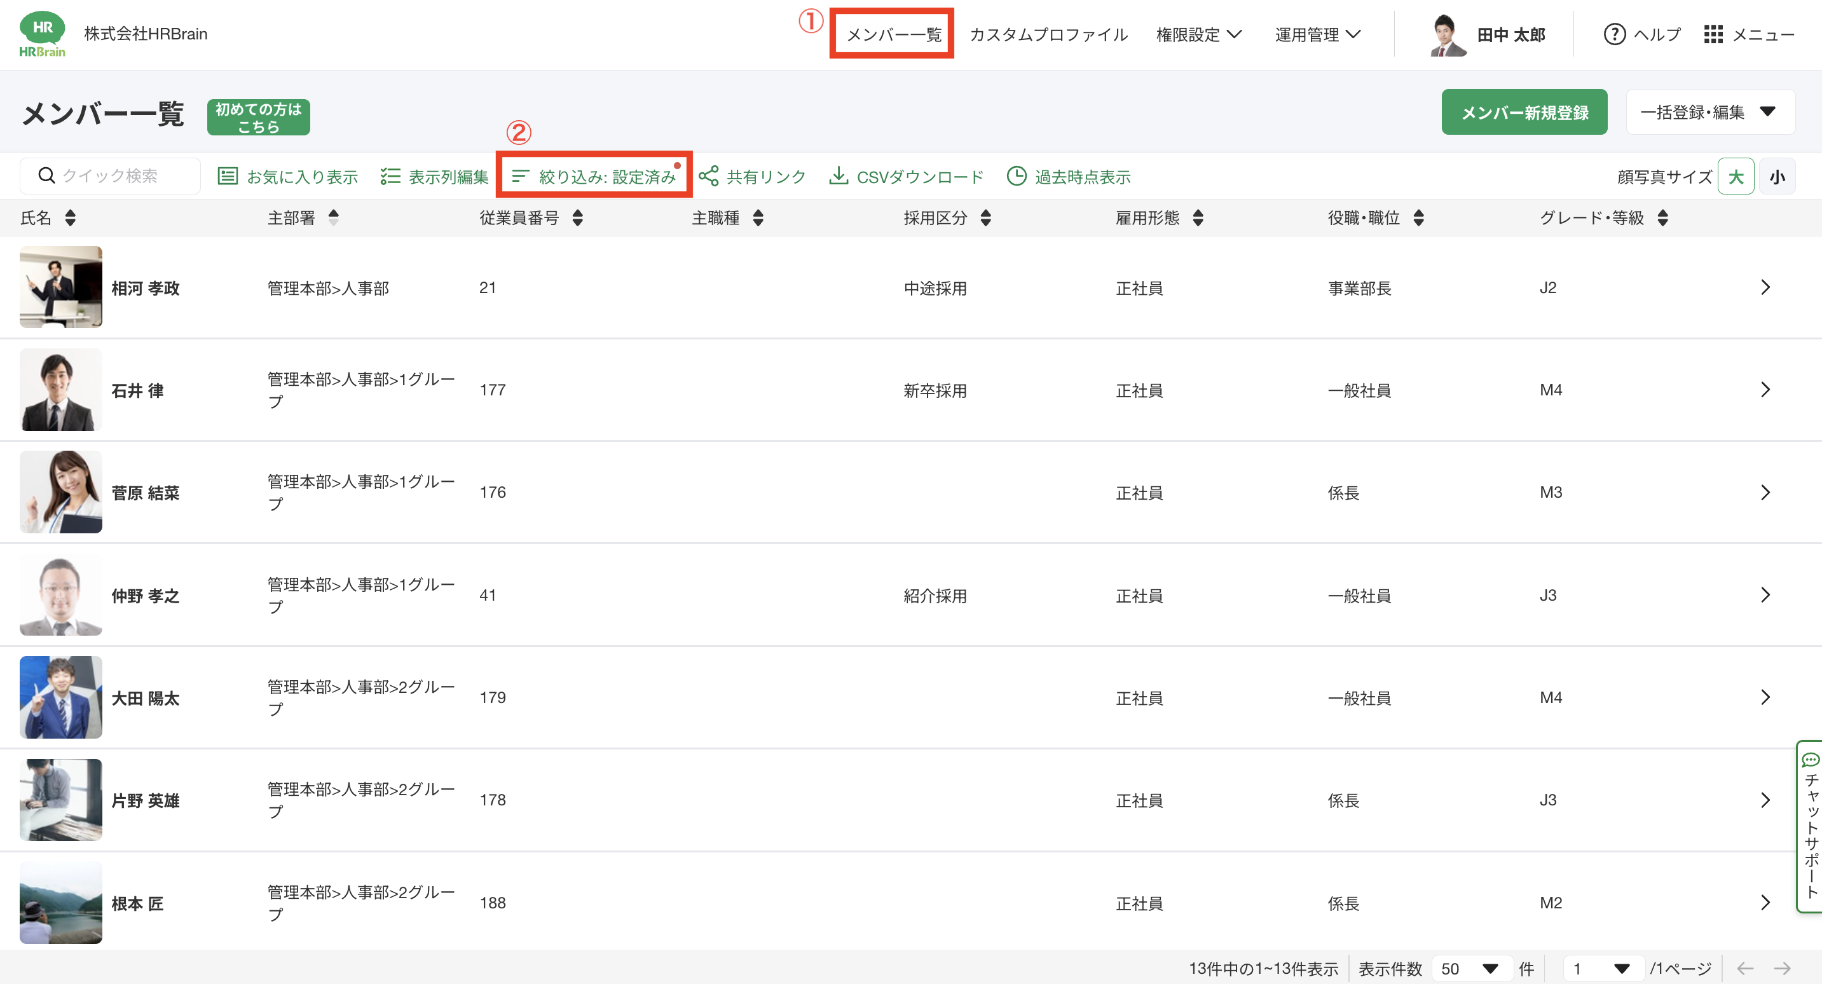Open the grid menu icon
1822x984 pixels.
[1713, 34]
